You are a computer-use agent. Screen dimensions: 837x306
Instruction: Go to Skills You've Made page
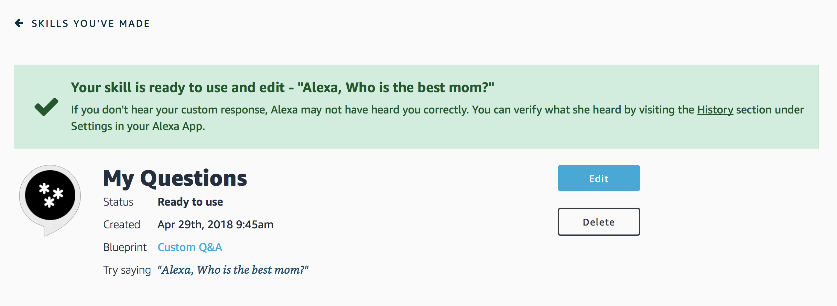pyautogui.click(x=91, y=23)
